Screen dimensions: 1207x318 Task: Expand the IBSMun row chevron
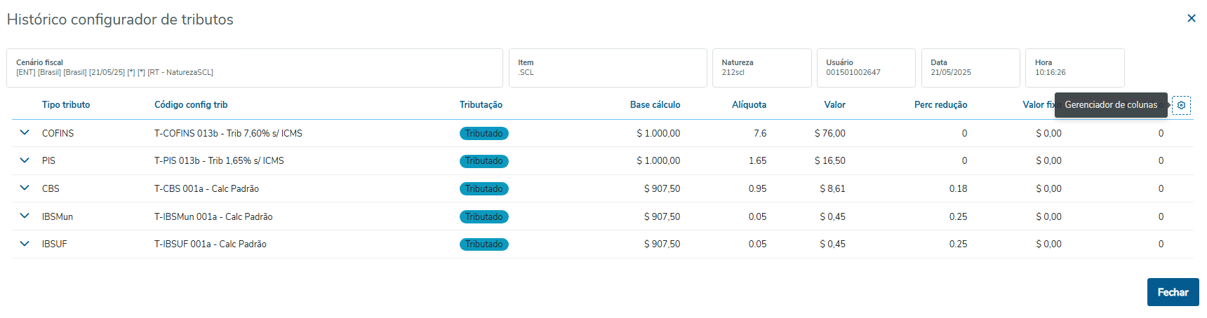(x=25, y=216)
